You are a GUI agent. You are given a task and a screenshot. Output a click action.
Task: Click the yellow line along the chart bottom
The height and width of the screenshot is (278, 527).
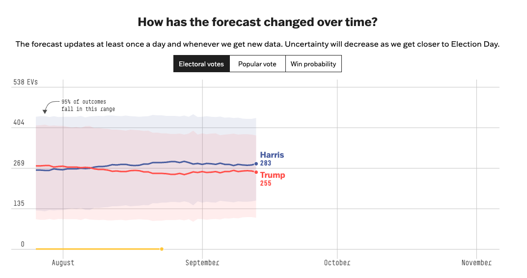pyautogui.click(x=98, y=249)
